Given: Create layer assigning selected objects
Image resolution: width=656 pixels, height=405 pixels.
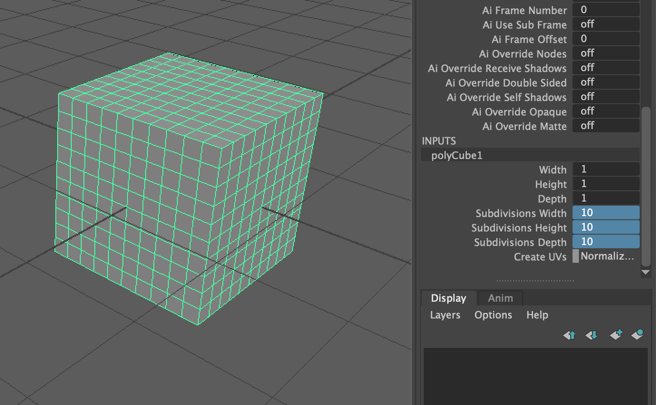Looking at the screenshot, I should coord(638,335).
